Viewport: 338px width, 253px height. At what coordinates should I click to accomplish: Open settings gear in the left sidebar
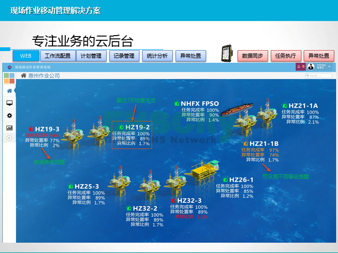pos(9,115)
